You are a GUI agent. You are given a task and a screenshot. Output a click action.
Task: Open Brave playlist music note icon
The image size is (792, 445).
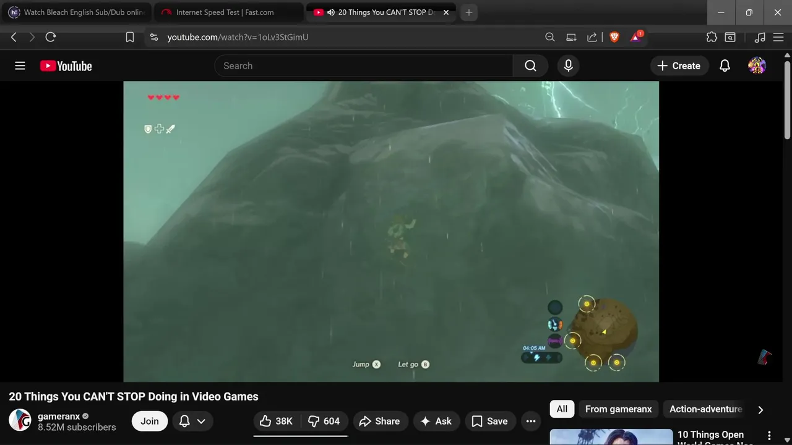(760, 37)
